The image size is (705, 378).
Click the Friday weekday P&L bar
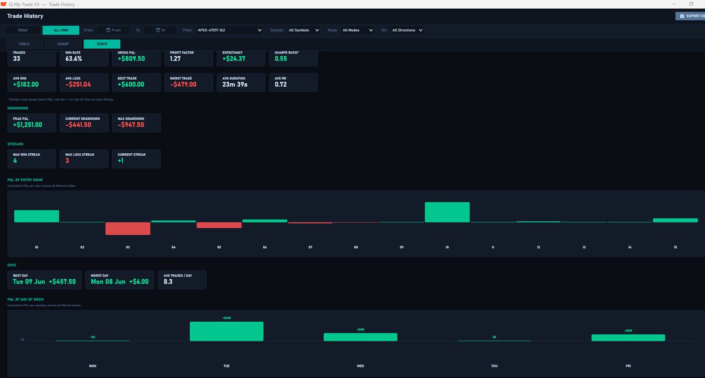coord(628,338)
